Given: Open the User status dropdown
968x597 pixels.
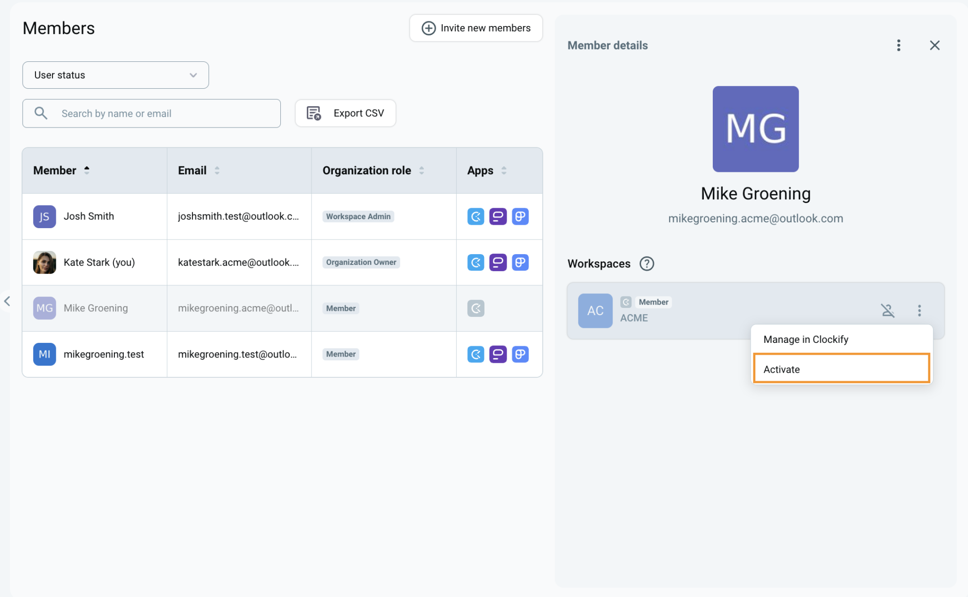Looking at the screenshot, I should coord(115,75).
